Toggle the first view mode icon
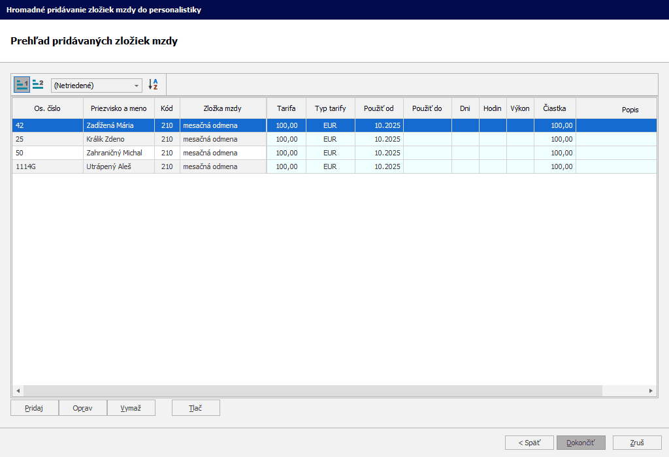 click(x=22, y=84)
